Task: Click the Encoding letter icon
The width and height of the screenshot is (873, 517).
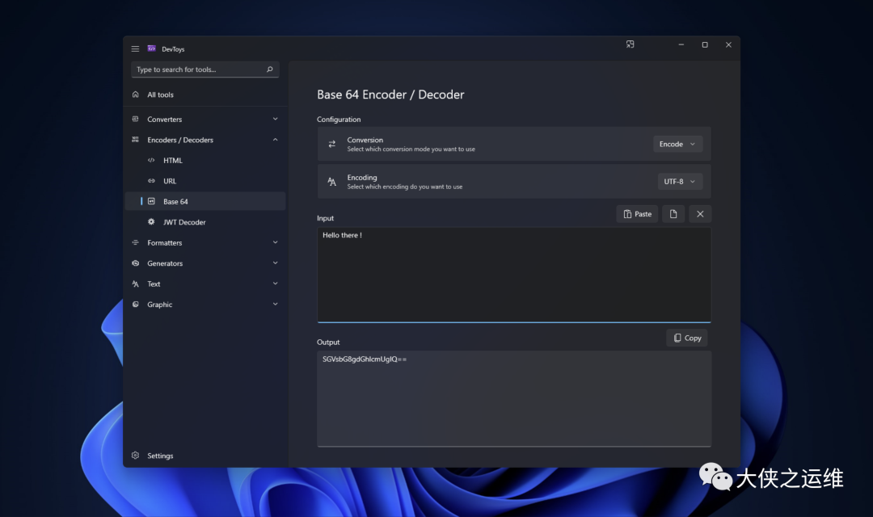Action: [x=332, y=182]
